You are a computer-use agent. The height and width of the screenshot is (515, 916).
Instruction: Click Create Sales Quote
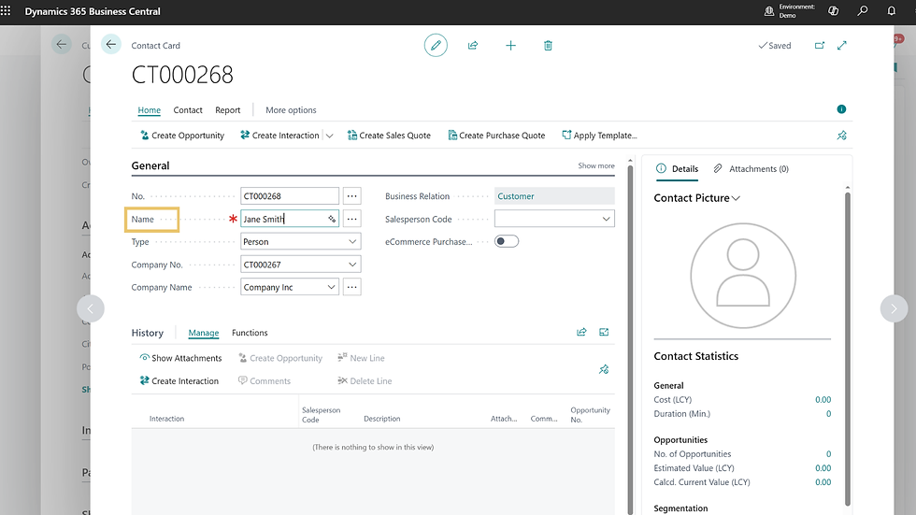tap(389, 136)
